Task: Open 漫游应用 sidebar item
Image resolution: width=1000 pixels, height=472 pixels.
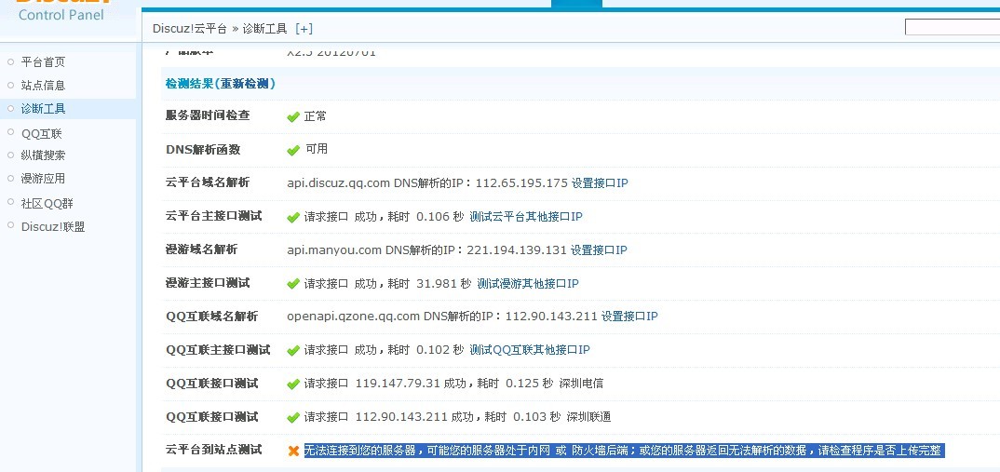Action: click(x=43, y=179)
